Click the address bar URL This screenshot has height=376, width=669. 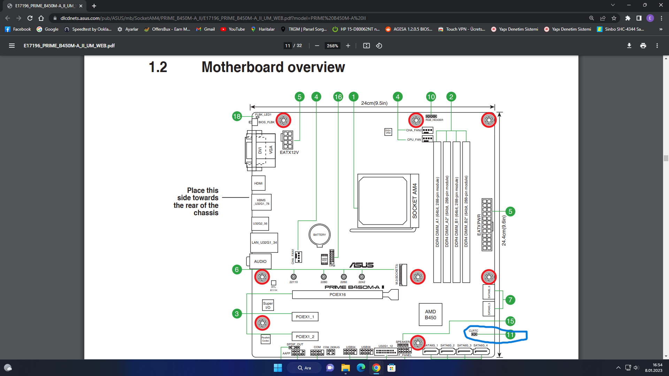[213, 18]
